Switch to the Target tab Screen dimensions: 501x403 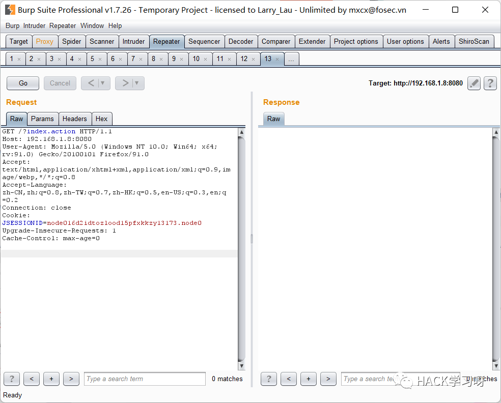tap(19, 42)
